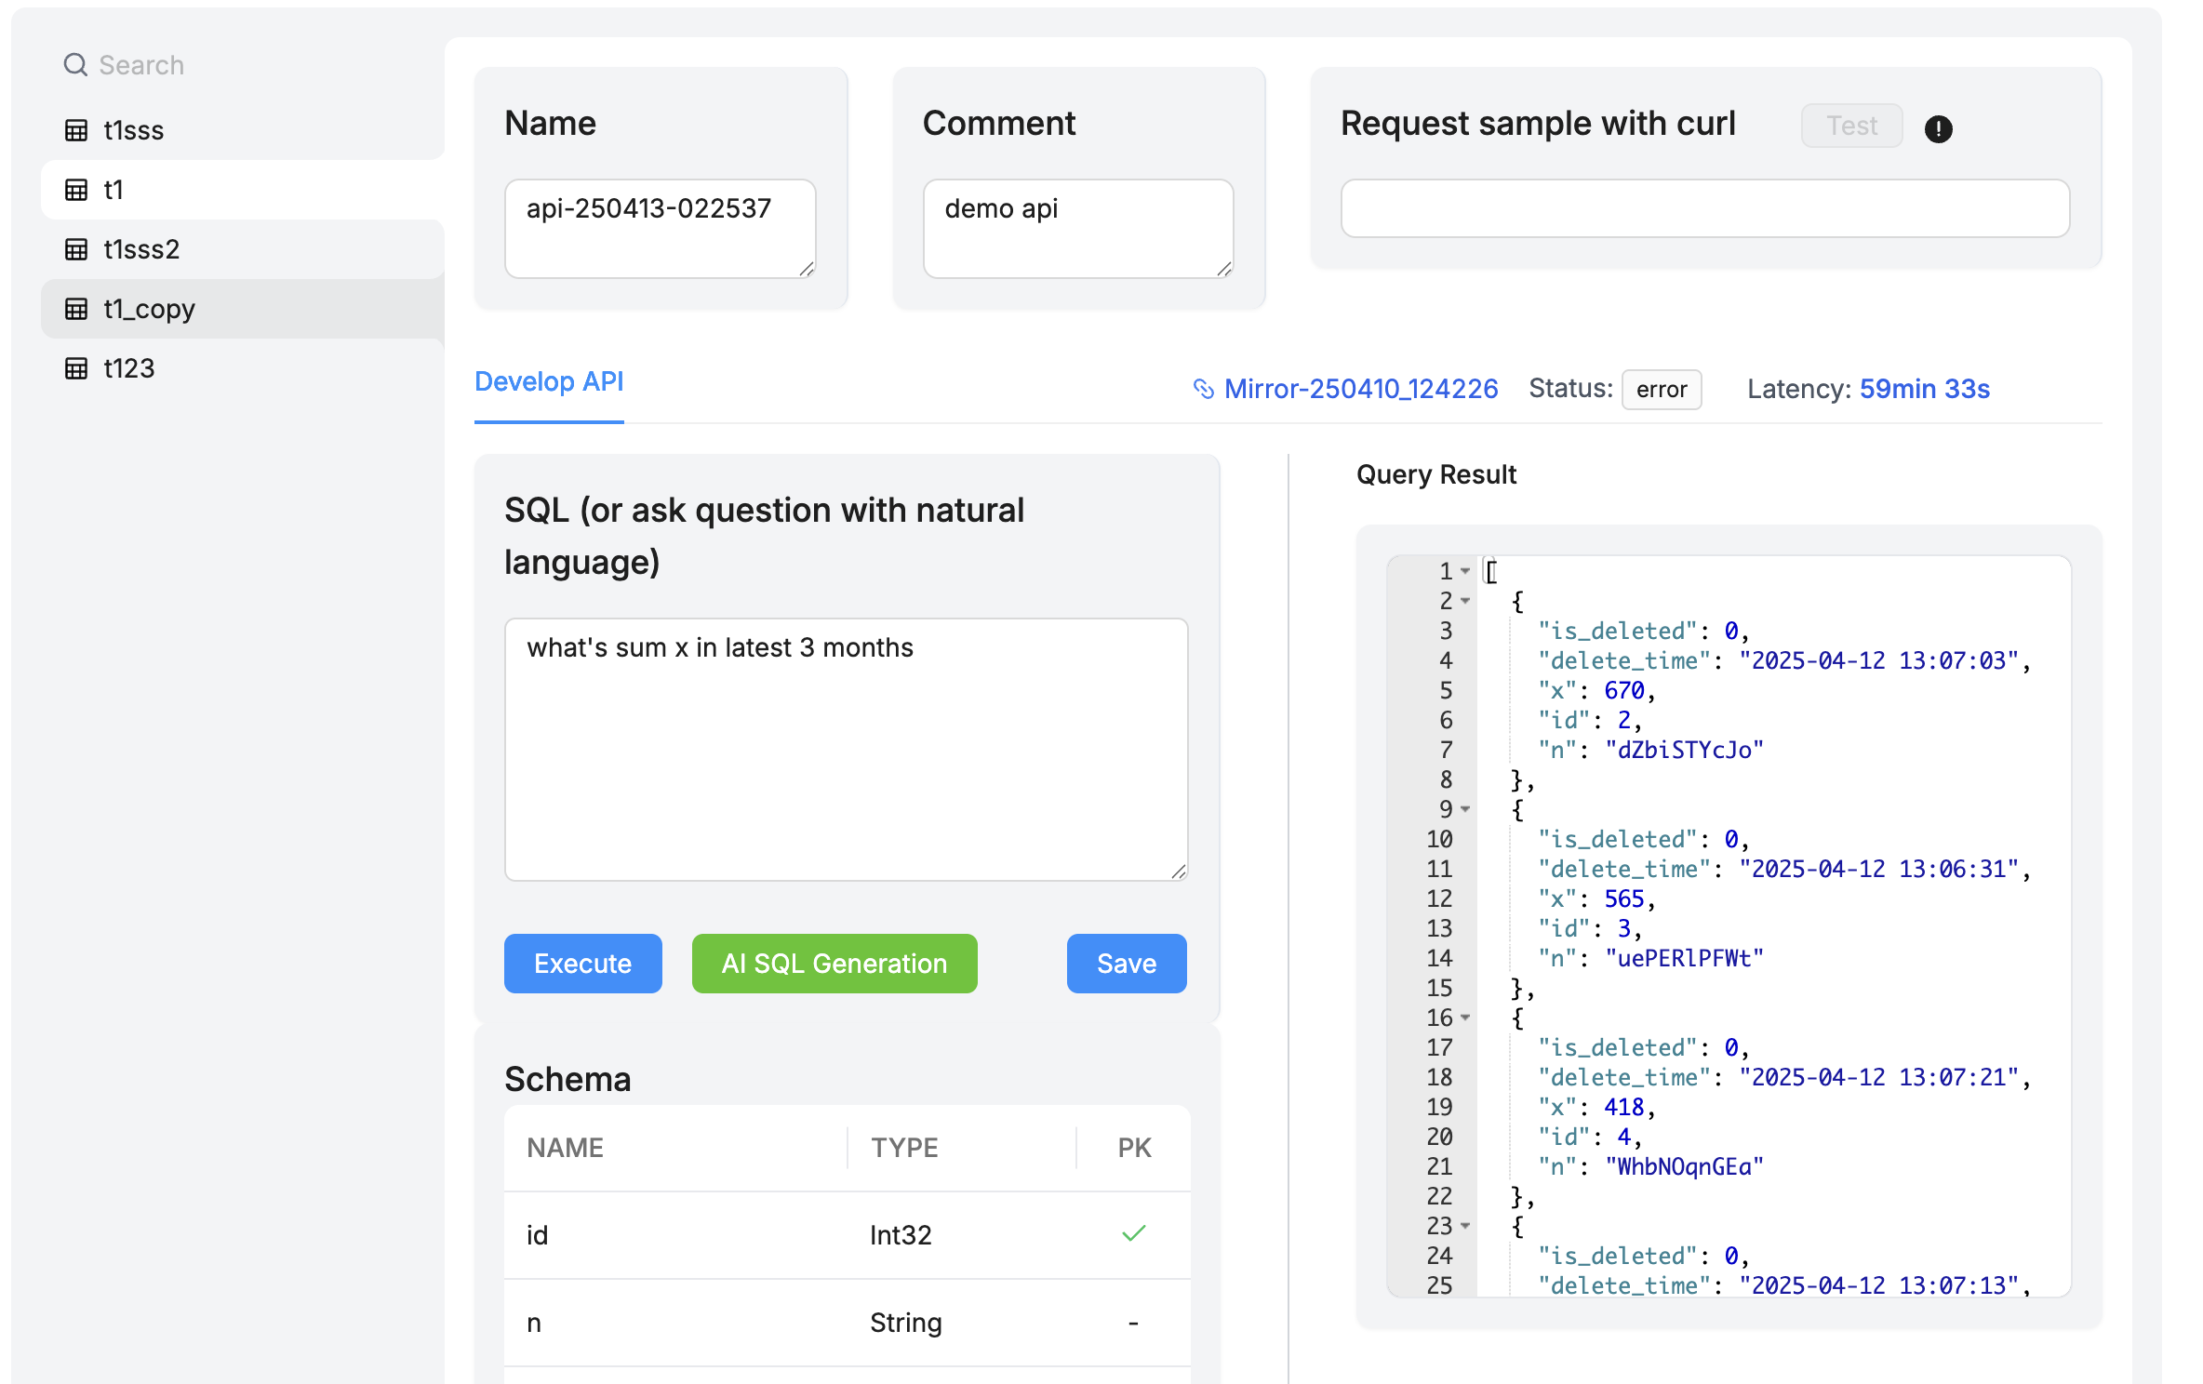Click the Latency value 59min 33s
2203x1384 pixels.
(1925, 389)
